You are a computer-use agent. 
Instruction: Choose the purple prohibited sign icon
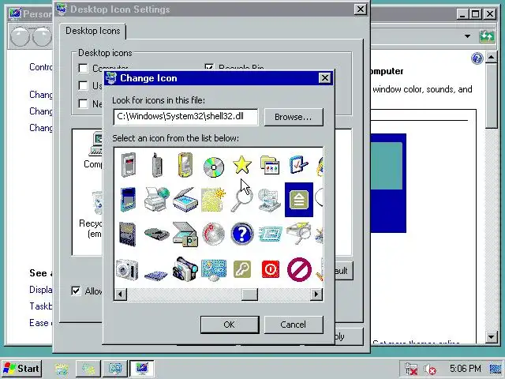click(x=299, y=268)
